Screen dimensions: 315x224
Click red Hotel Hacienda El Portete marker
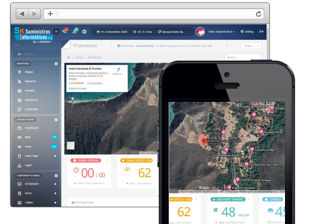[x=204, y=142]
